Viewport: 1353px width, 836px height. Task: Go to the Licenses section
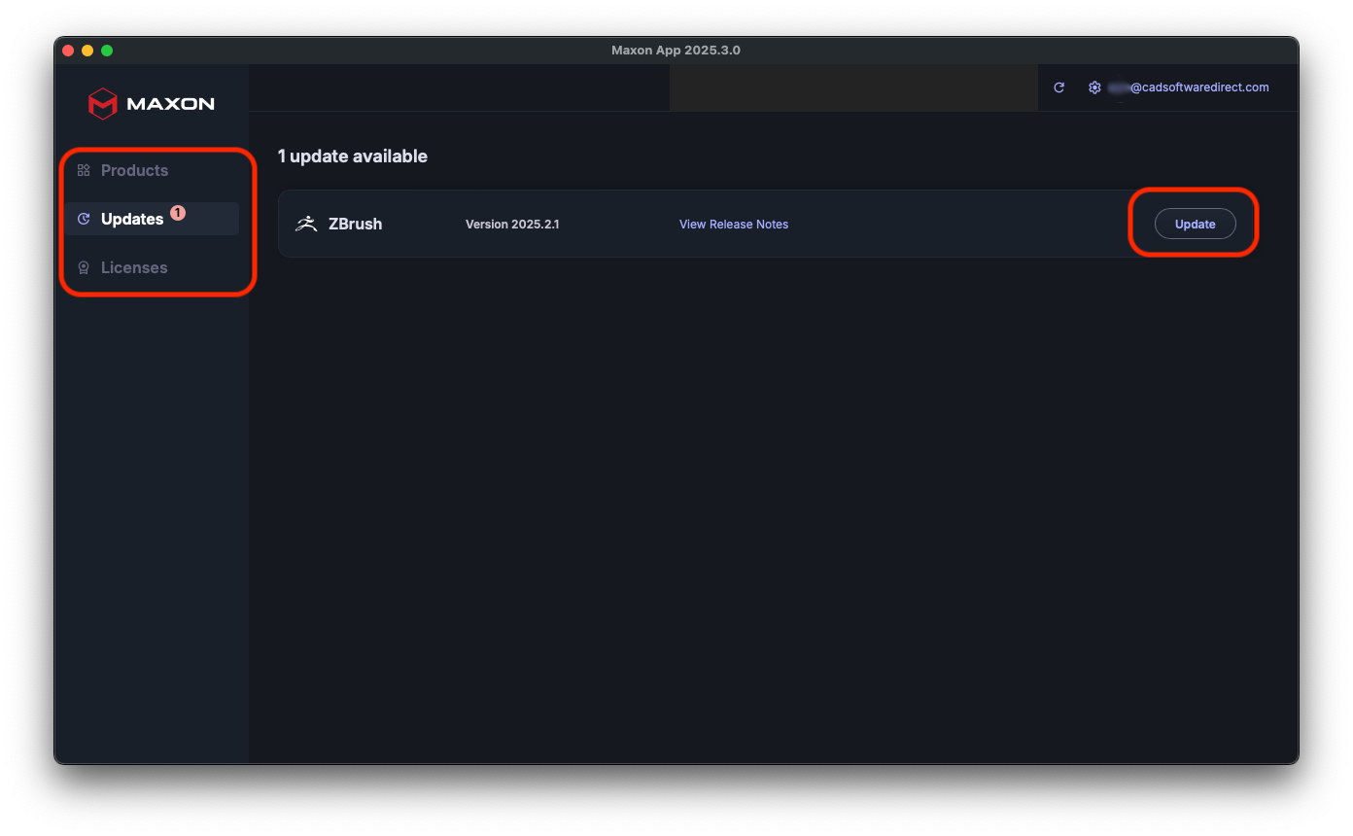point(134,267)
